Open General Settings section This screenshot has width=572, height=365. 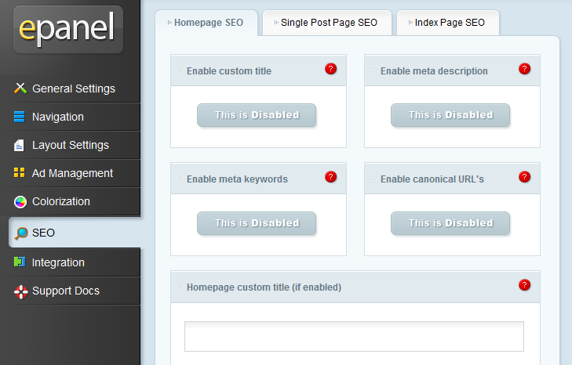click(x=70, y=89)
